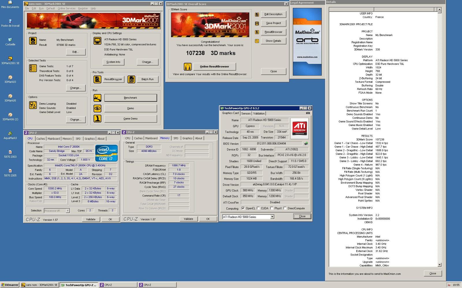
Task: Open the Processor #1 selection dropdown in CPU-Z
Action: [68, 211]
